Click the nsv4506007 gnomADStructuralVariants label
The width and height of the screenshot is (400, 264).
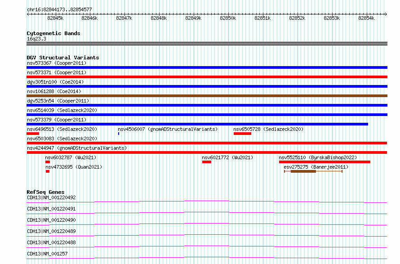168,129
